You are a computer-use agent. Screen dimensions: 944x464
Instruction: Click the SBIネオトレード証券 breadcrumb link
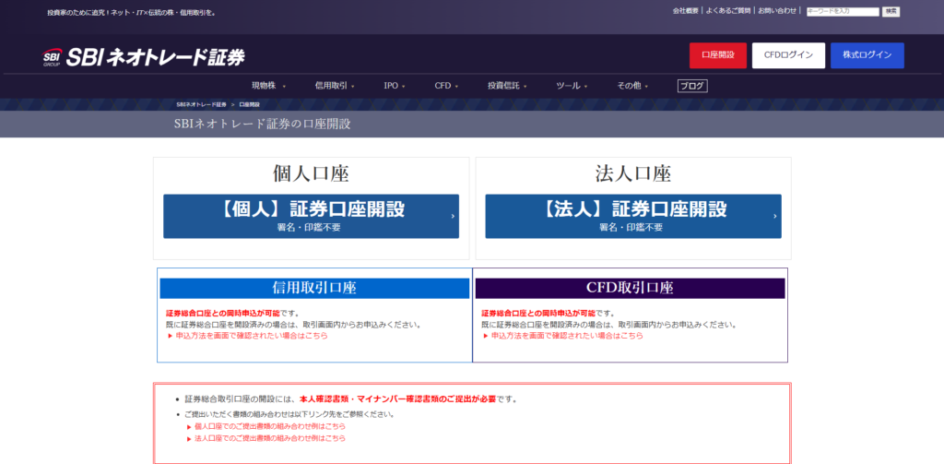click(x=201, y=105)
